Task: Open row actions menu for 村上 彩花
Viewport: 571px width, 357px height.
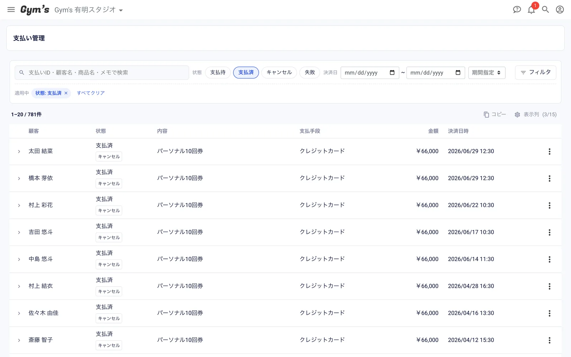Action: pyautogui.click(x=549, y=205)
